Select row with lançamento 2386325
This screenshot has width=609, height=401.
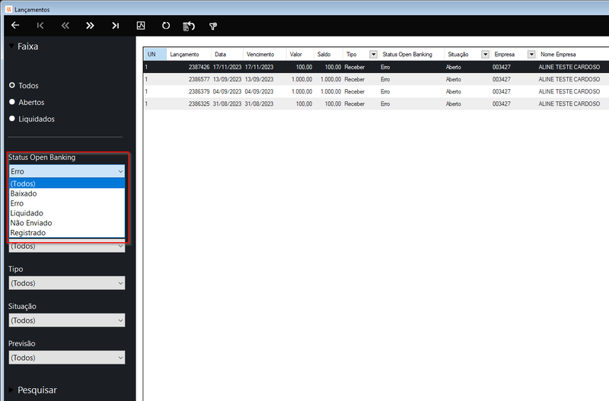pyautogui.click(x=376, y=103)
